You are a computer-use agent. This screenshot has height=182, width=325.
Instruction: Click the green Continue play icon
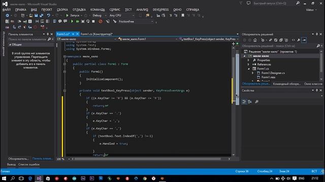click(x=72, y=21)
